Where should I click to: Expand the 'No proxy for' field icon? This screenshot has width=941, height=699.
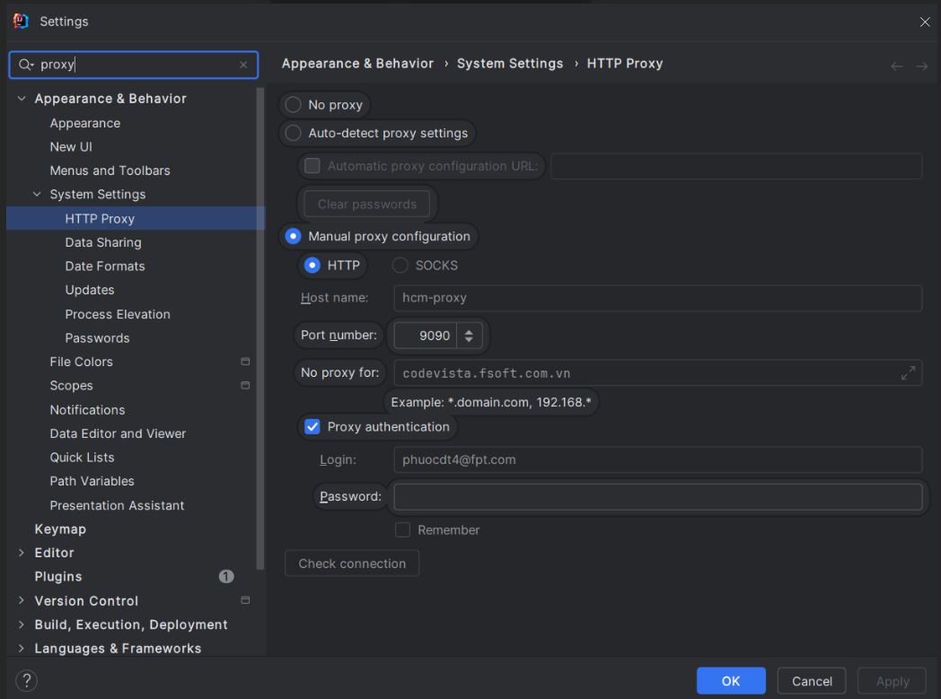pos(908,373)
